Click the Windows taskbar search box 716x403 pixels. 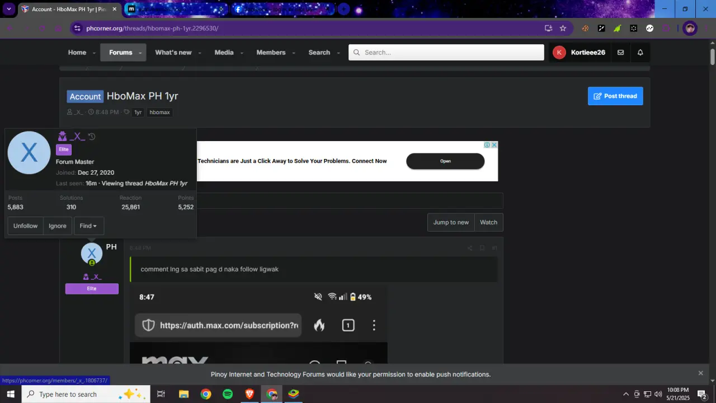(86, 394)
